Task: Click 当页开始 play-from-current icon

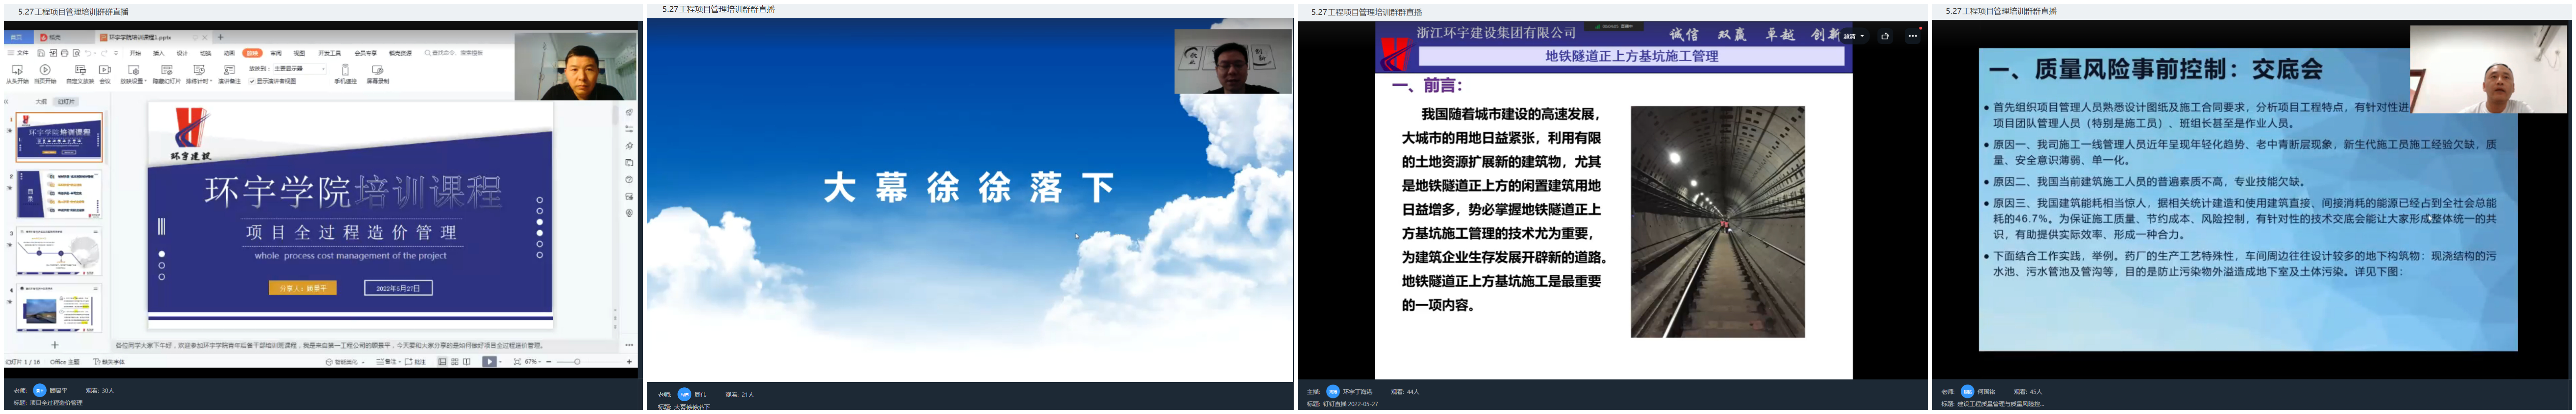Action: (45, 70)
